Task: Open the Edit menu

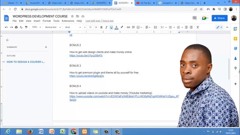Action: coord(21,21)
